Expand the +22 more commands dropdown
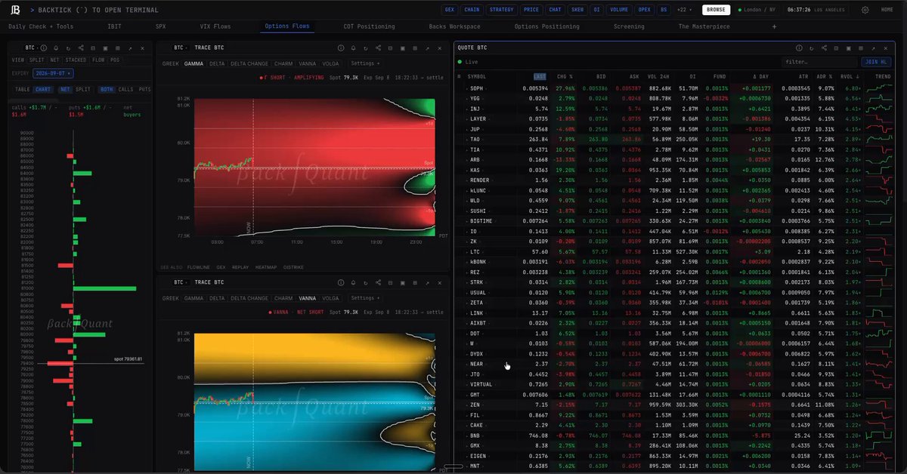The height and width of the screenshot is (474, 907). click(685, 10)
